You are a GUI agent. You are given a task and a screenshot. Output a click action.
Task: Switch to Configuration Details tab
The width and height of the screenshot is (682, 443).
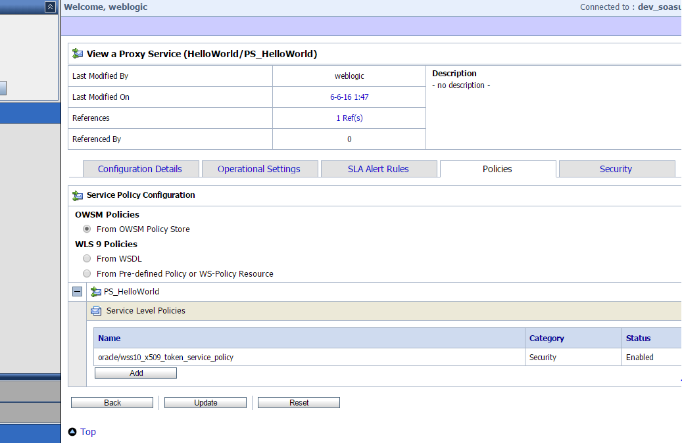[x=139, y=169]
